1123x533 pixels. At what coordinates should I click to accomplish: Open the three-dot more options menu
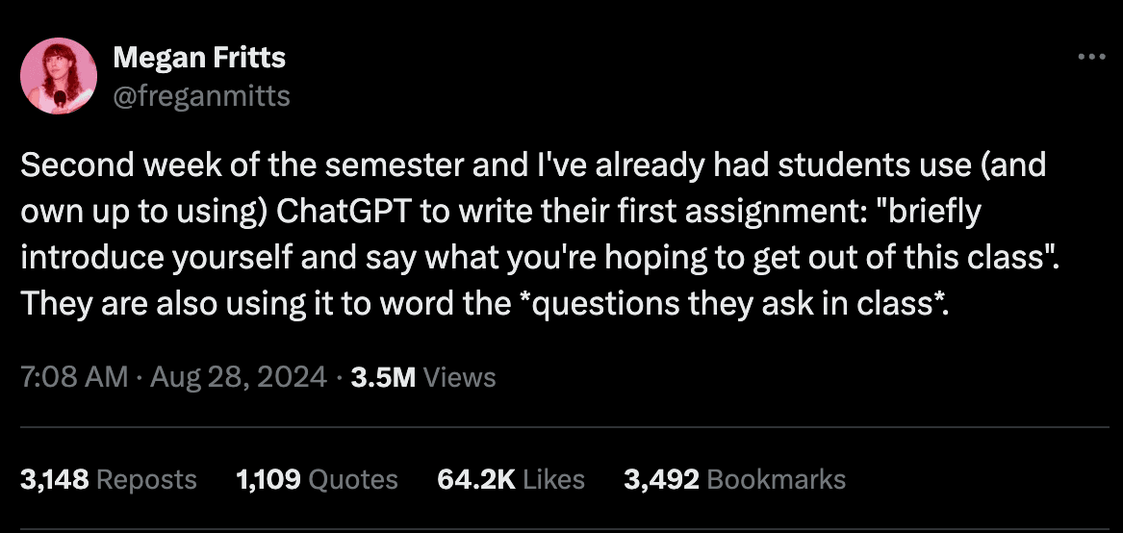[1091, 58]
